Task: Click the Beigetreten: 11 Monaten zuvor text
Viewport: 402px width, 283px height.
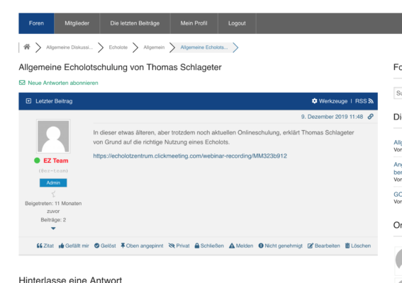Action: [53, 207]
